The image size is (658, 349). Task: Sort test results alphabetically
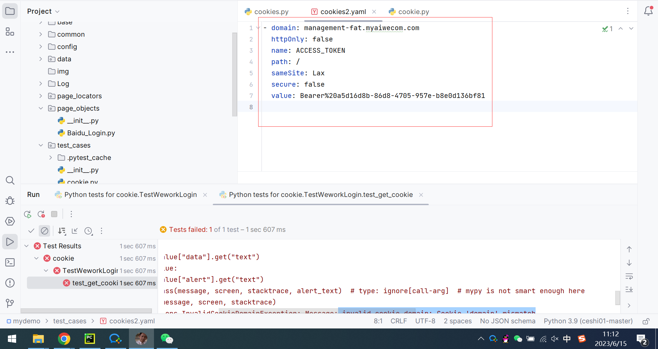[x=62, y=231]
